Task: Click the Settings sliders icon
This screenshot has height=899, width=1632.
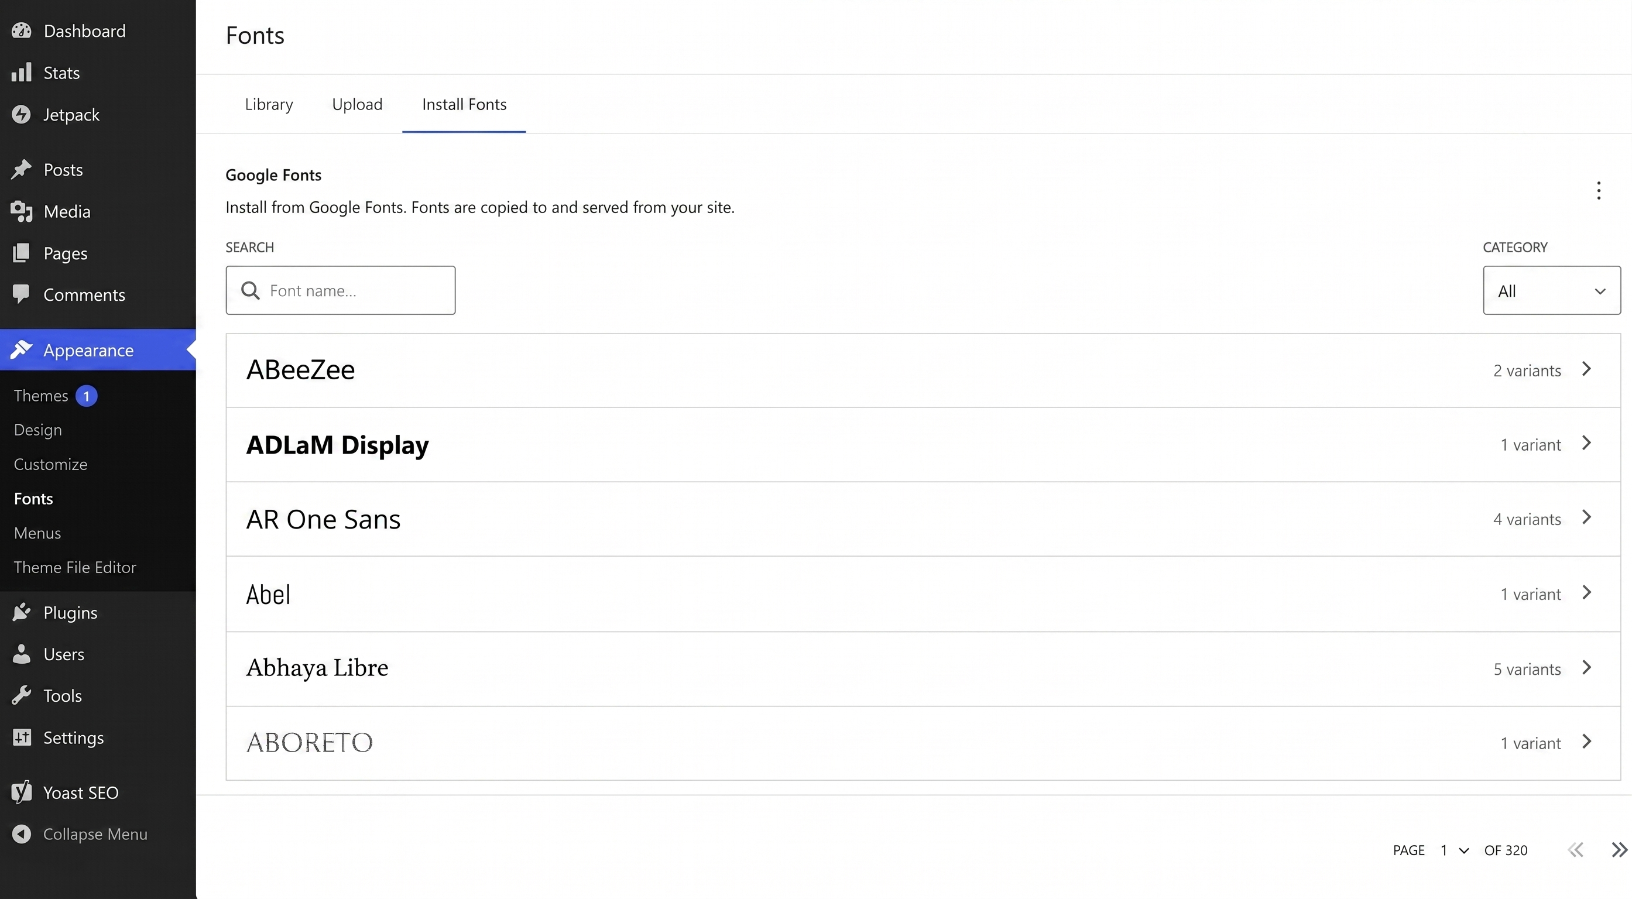Action: (x=22, y=737)
